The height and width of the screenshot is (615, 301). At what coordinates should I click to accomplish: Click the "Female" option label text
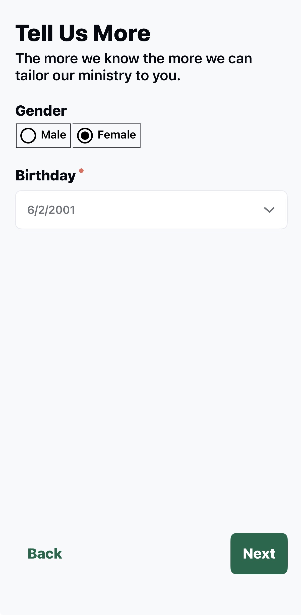pos(117,135)
